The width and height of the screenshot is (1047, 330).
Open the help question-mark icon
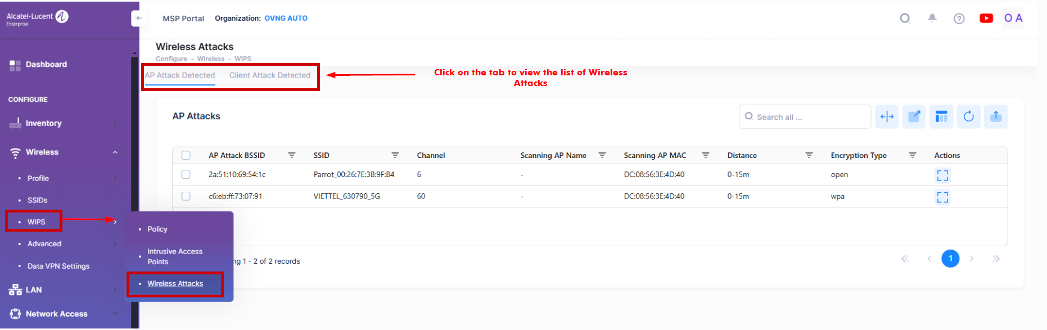click(x=959, y=19)
